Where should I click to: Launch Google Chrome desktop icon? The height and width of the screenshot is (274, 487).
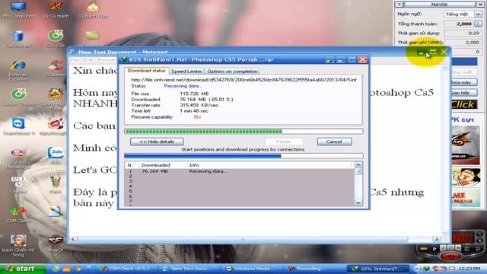click(18, 97)
